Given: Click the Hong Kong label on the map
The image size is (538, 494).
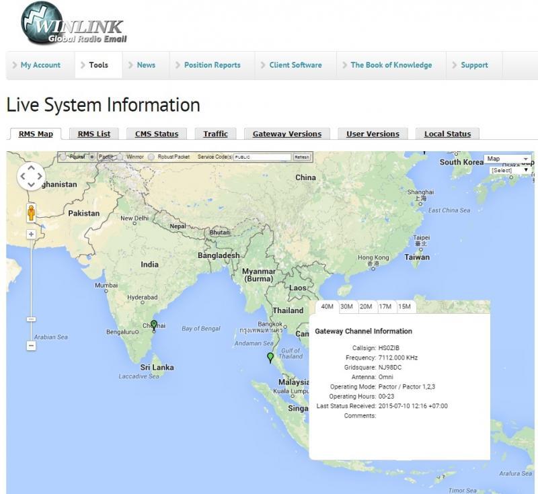Looking at the screenshot, I should click(373, 257).
